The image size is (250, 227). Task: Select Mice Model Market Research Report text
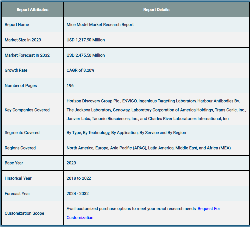pyautogui.click(x=100, y=25)
